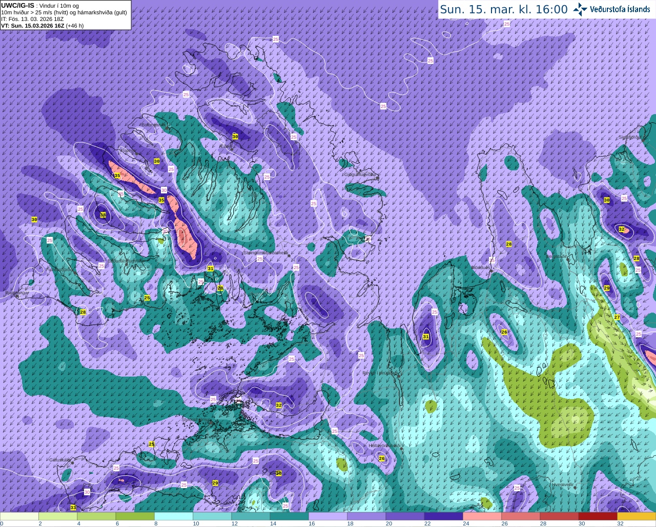Select the 30–32 m/s dark red legend swatch
This screenshot has width=656, height=527.
click(598, 516)
